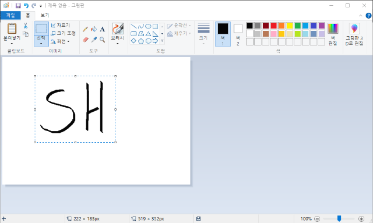This screenshot has width=373, height=223.
Task: Pick the purple color swatch
Action: [x=321, y=26]
